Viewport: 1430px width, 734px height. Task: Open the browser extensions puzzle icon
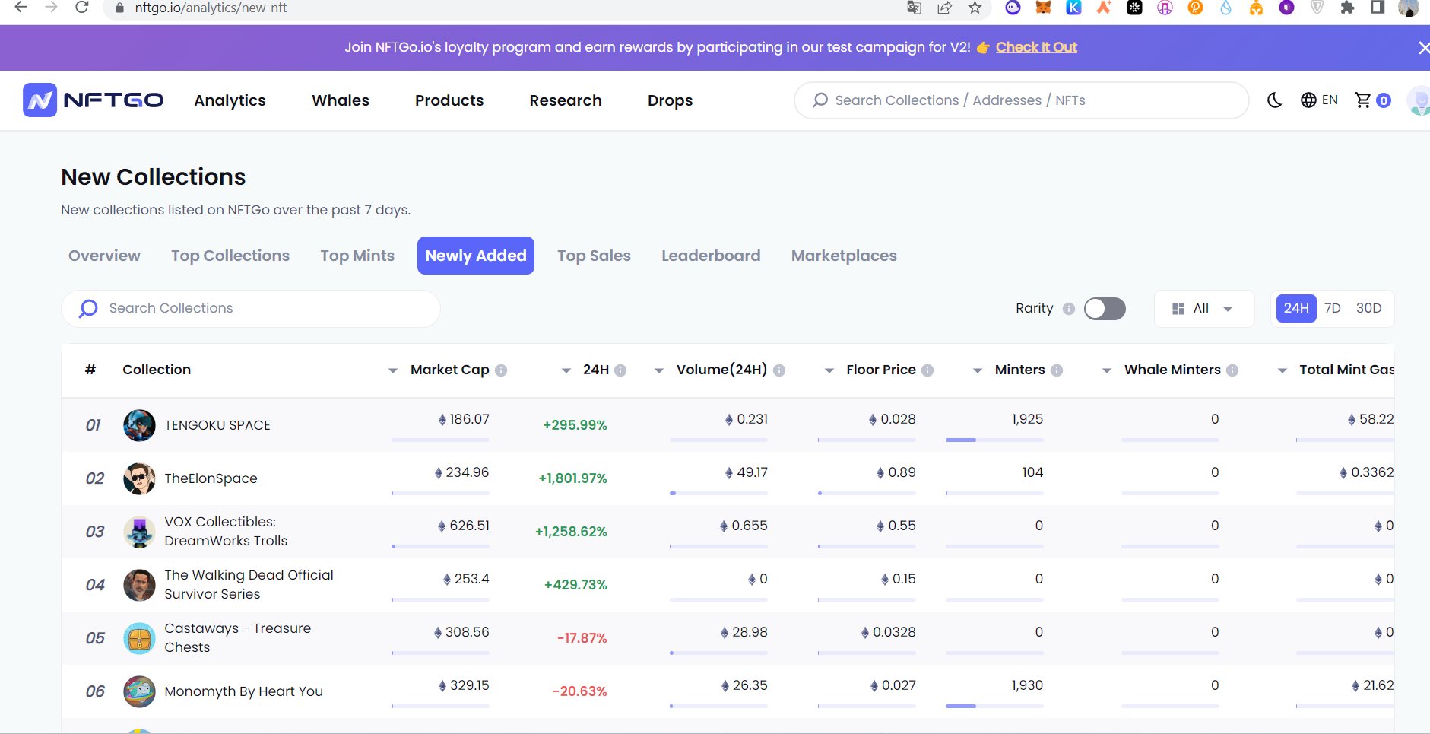coord(1347,8)
